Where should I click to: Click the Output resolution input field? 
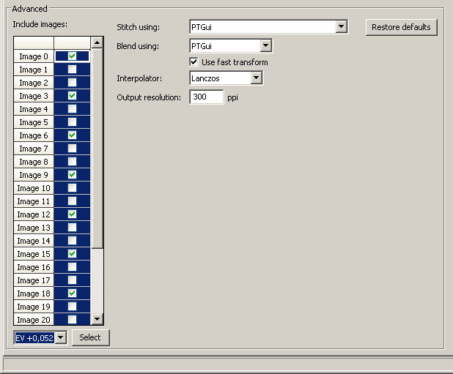206,97
